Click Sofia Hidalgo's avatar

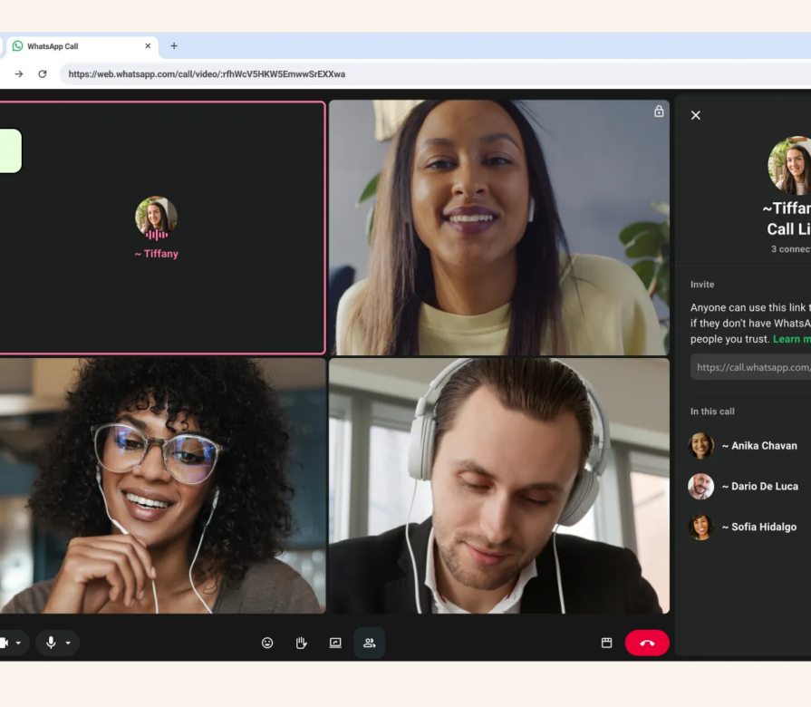[x=700, y=527]
